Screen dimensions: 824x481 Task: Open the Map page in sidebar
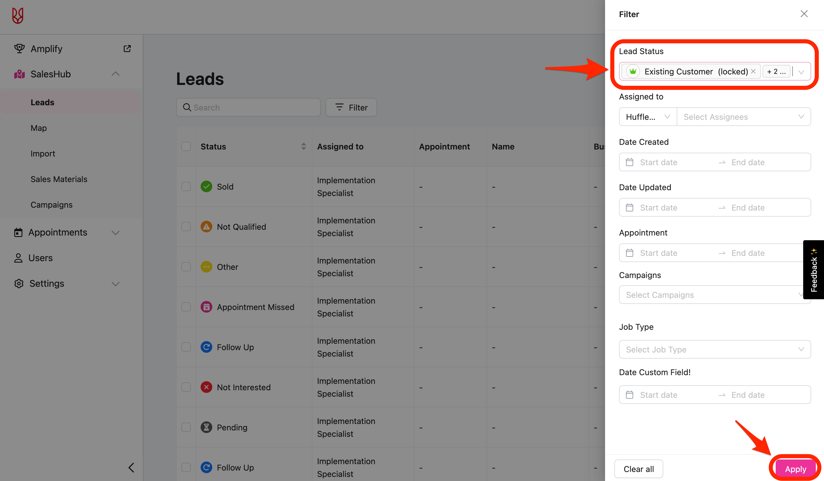pos(39,128)
